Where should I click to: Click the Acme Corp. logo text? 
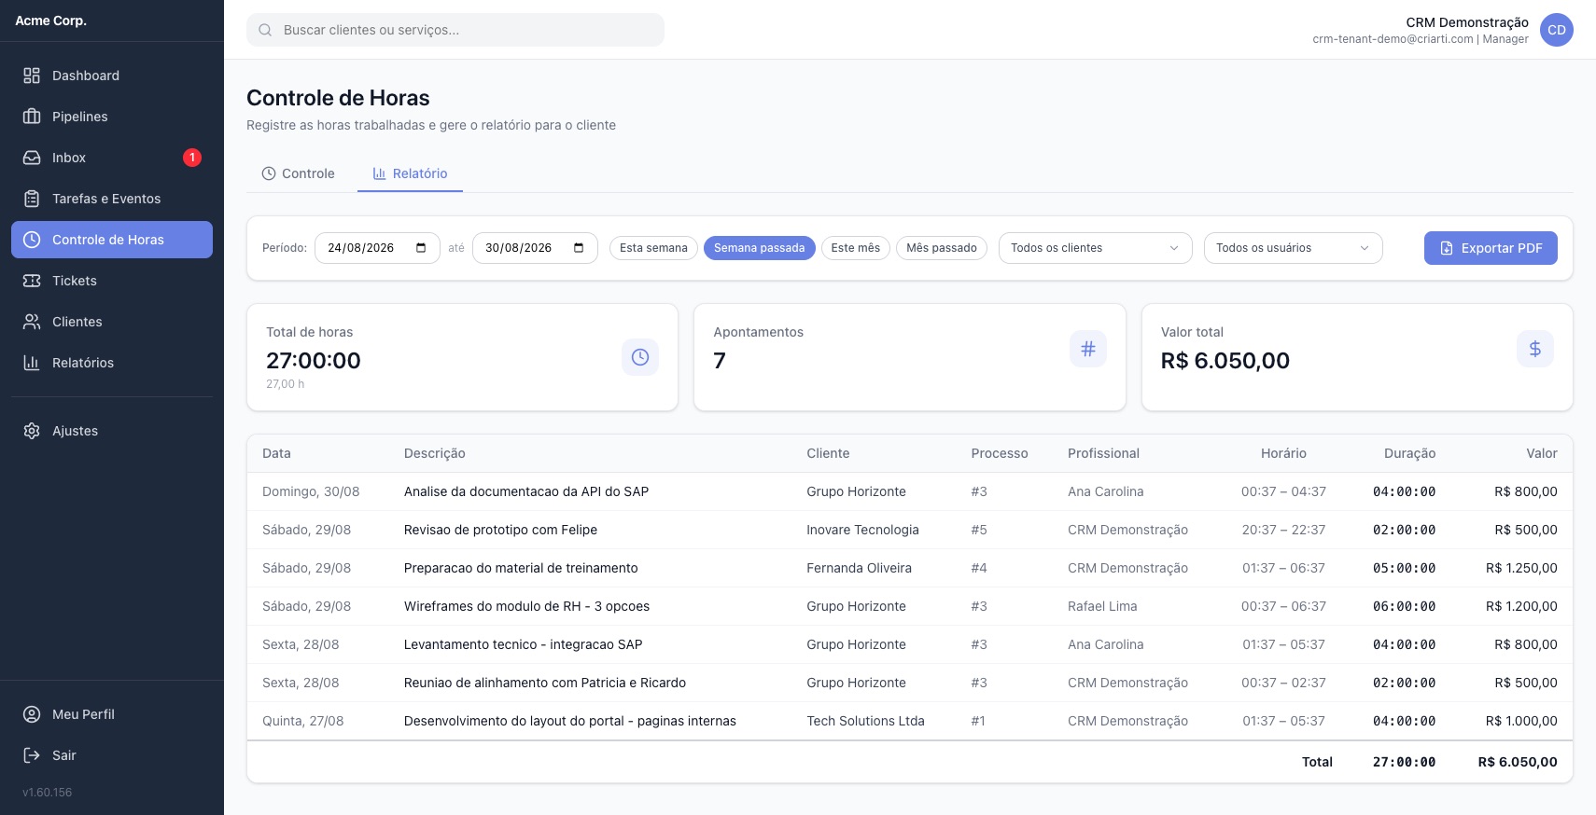point(50,21)
